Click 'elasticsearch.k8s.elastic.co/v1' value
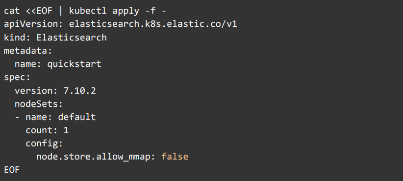The height and width of the screenshot is (181, 403). (153, 24)
